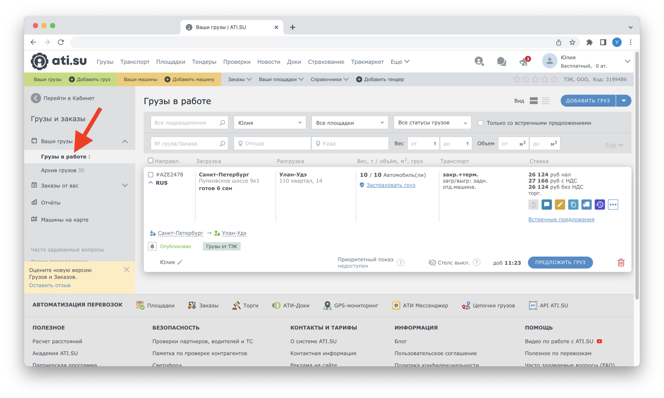Open Грузы in top navigation
This screenshot has height=398, width=664.
(x=105, y=62)
